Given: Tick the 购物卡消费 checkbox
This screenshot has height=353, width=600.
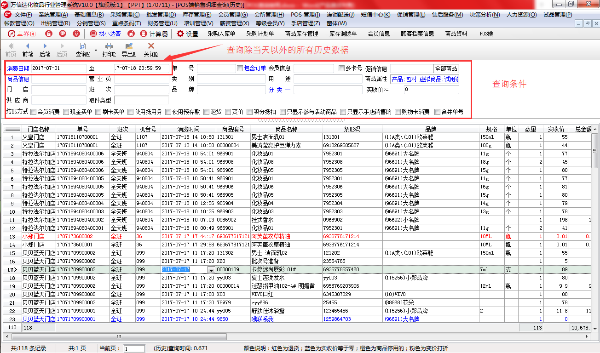Looking at the screenshot, I should click(x=398, y=112).
